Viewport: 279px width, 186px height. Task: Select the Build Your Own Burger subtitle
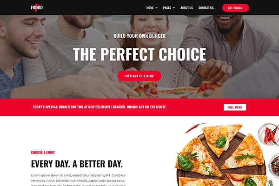click(139, 36)
